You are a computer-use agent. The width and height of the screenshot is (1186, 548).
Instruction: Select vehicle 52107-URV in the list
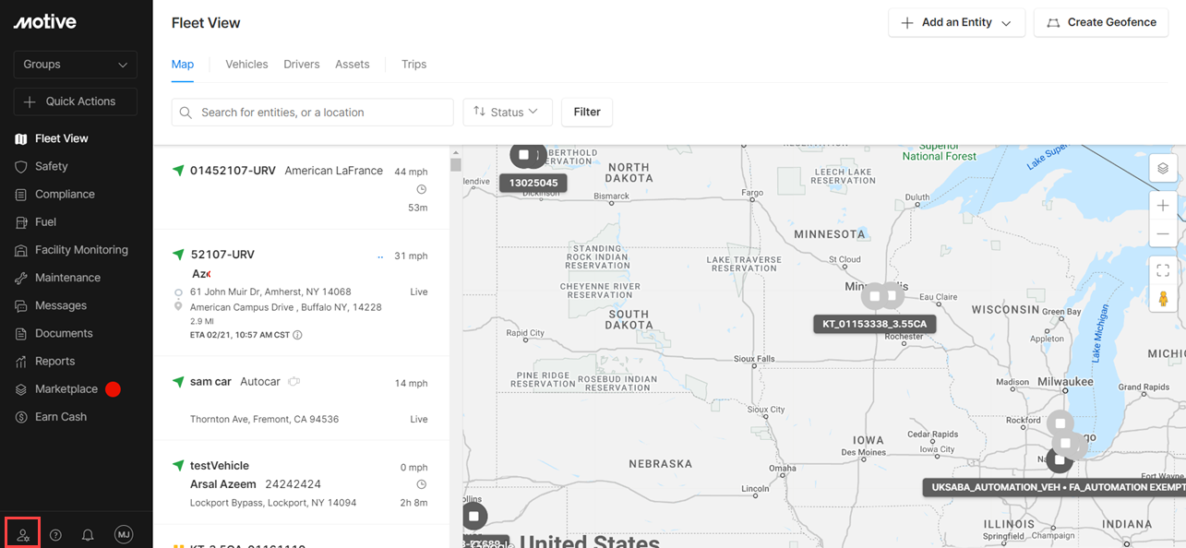coord(222,255)
